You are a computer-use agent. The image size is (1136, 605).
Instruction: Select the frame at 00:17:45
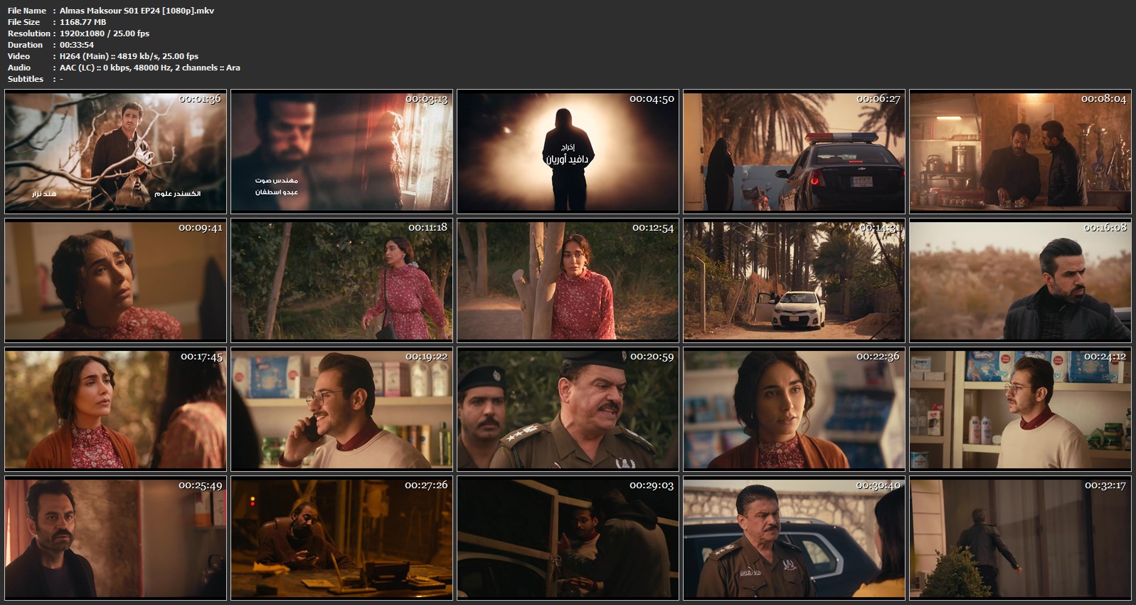(115, 409)
